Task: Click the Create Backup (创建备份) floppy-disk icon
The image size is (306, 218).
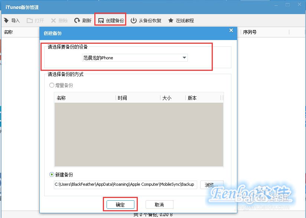Action: point(101,21)
